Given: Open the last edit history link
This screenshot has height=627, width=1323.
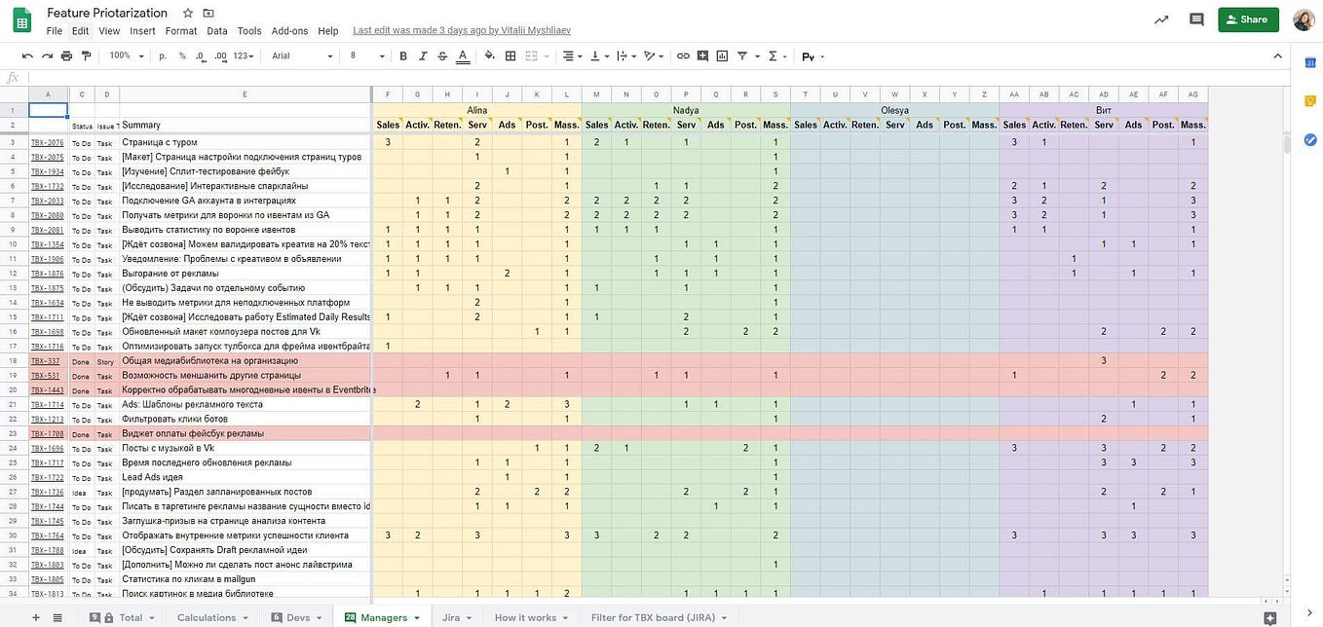Looking at the screenshot, I should [461, 30].
